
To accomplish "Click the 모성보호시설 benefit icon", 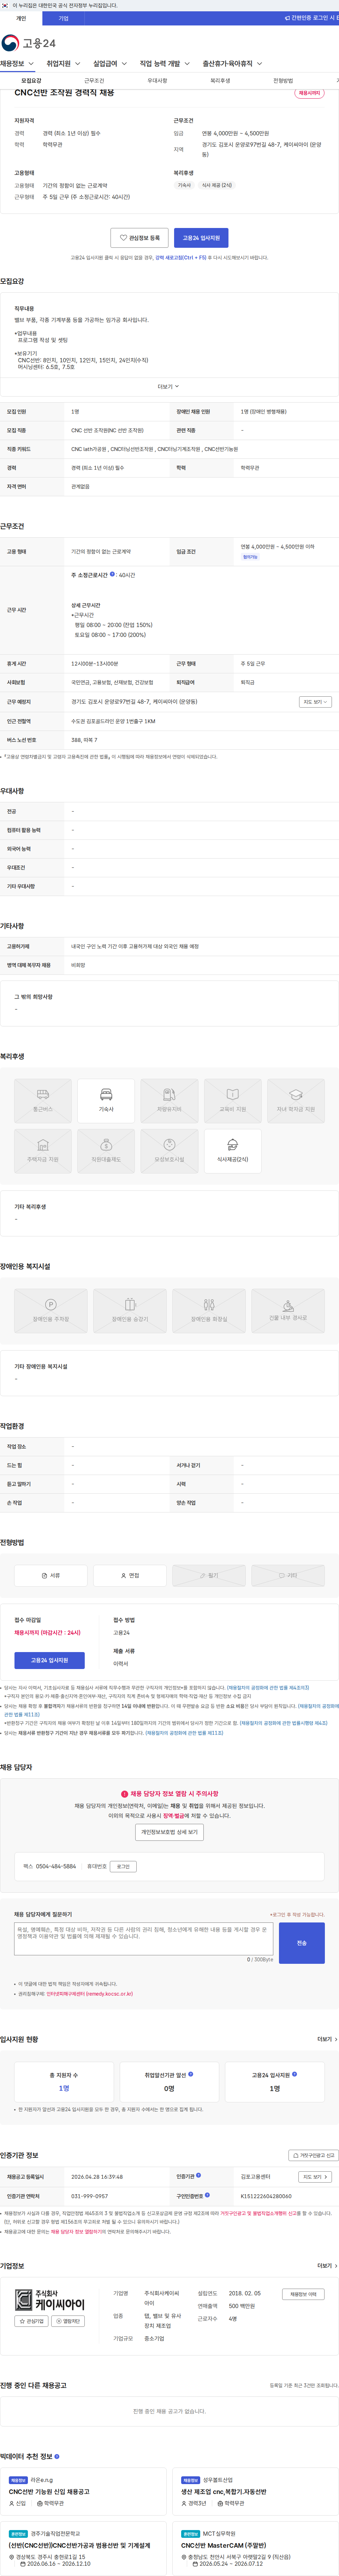I will click(169, 1151).
